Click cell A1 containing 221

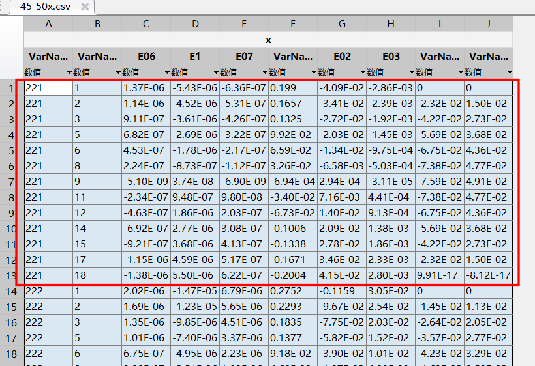click(x=48, y=88)
